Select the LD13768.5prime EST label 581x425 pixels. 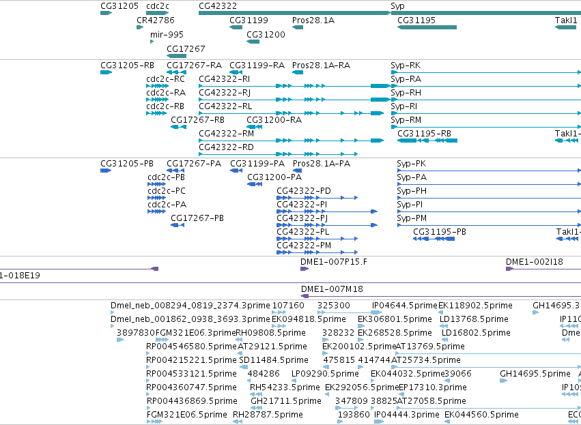tap(474, 319)
